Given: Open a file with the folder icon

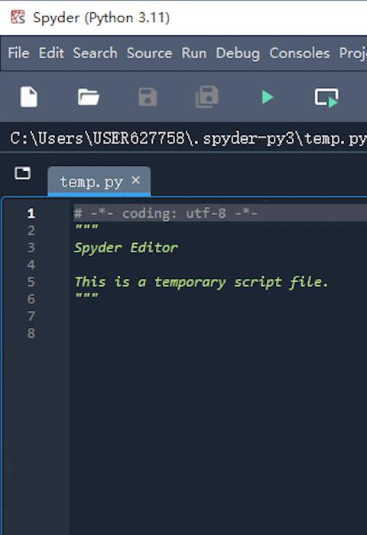Looking at the screenshot, I should pos(89,97).
